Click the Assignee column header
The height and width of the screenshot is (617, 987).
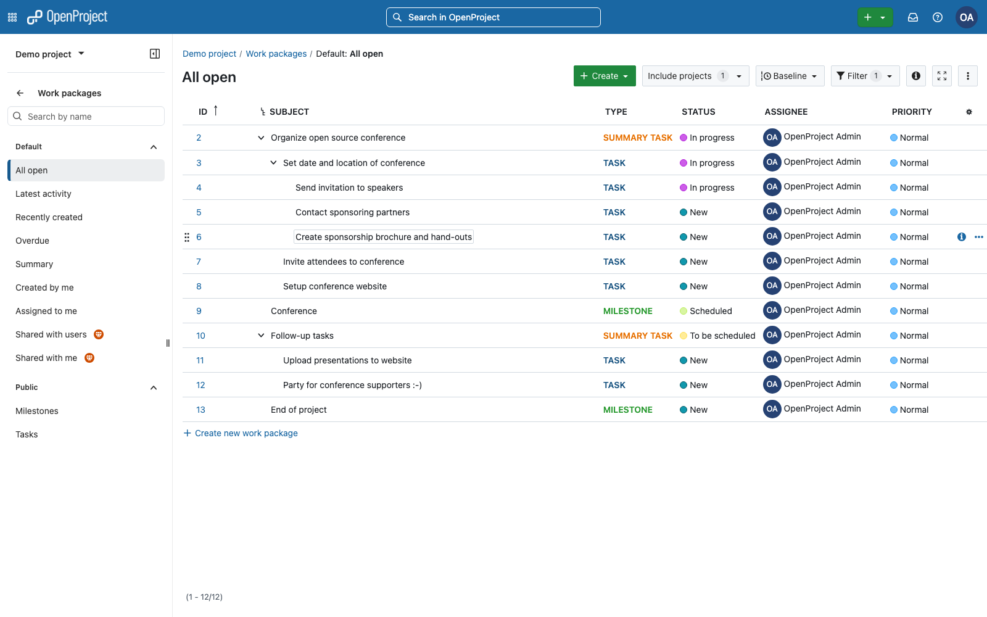(x=786, y=112)
